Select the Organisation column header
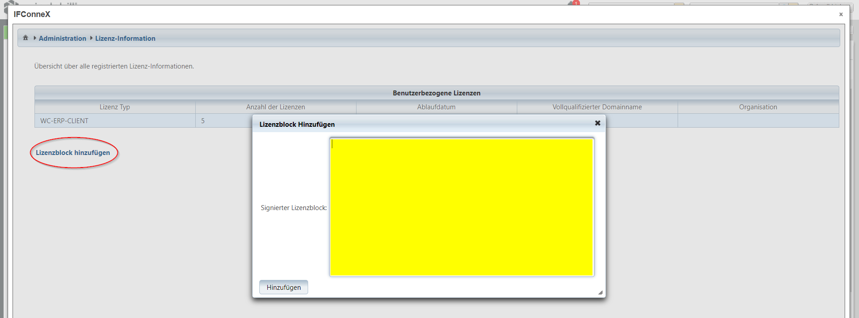 pyautogui.click(x=758, y=107)
